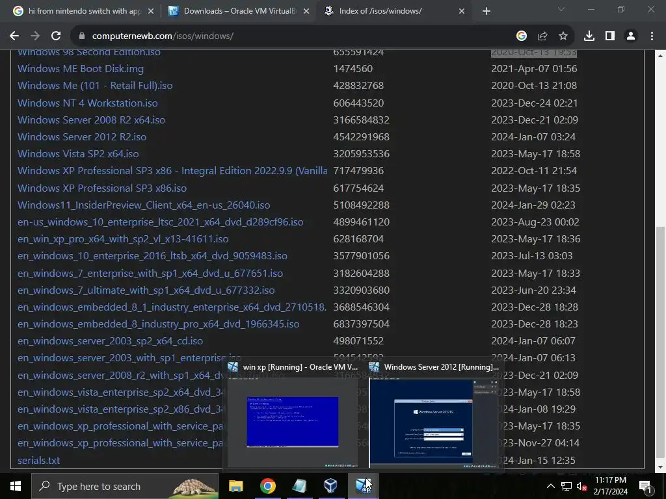Click the scrollbar down arrow

tap(661, 467)
